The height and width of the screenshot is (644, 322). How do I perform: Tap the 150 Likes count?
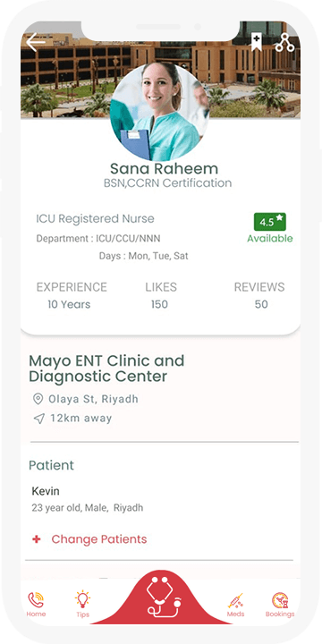[x=159, y=304]
